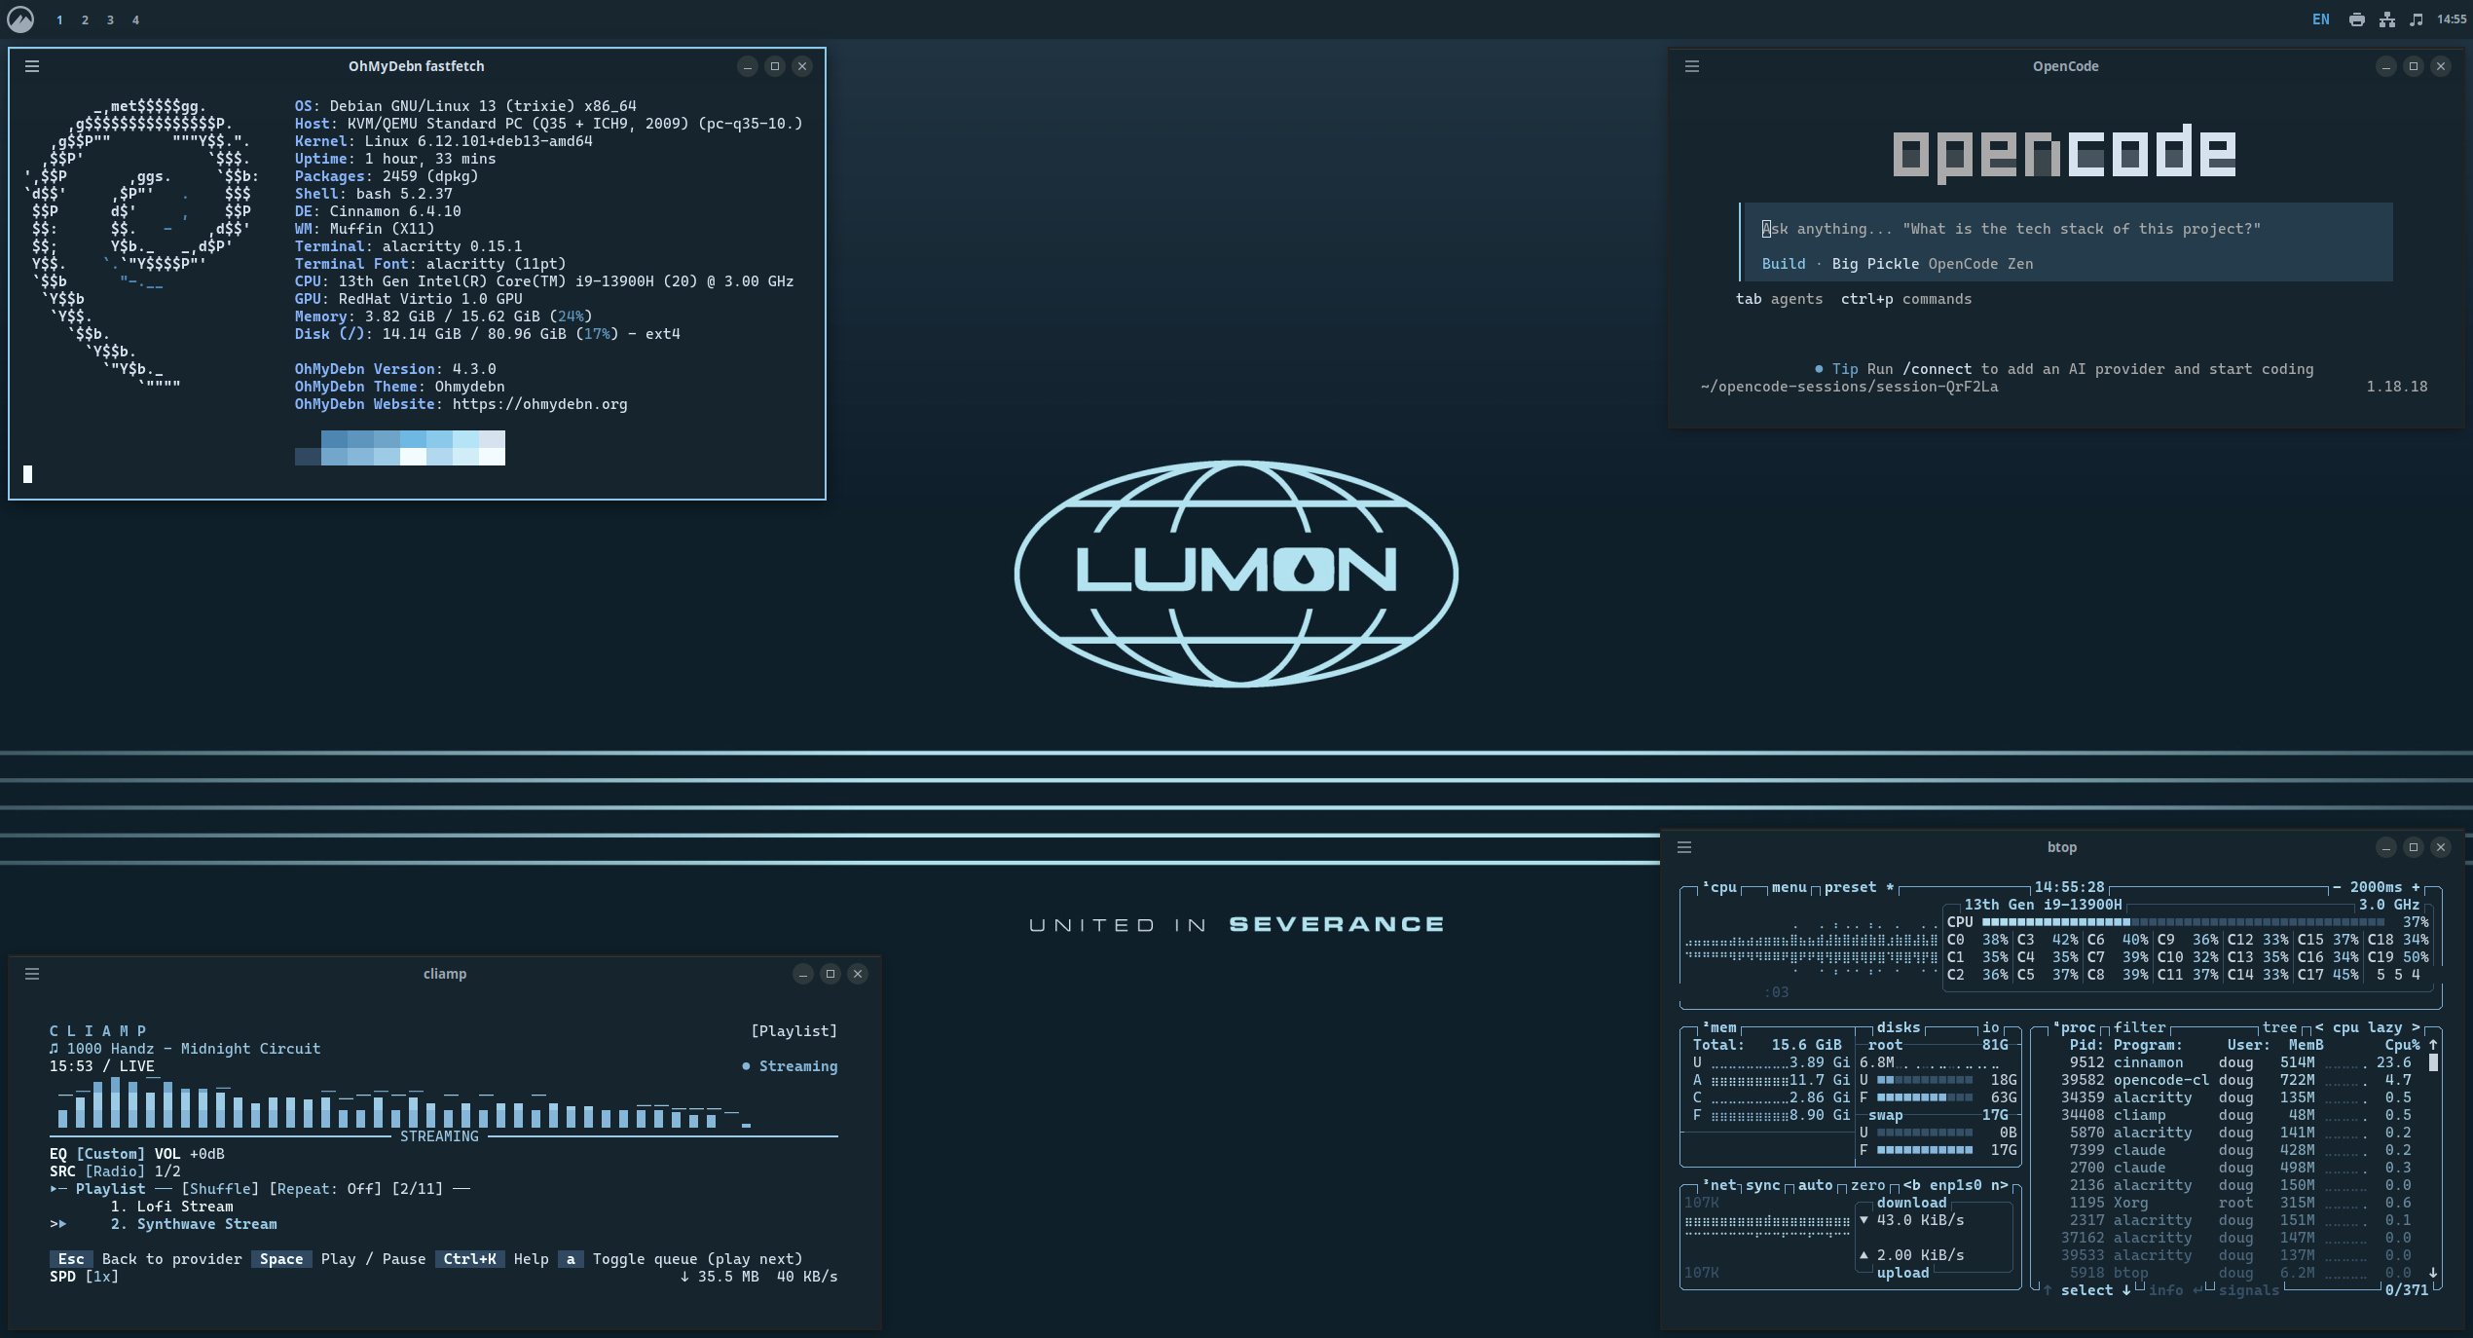The image size is (2473, 1338).
Task: Open the btop 'menu' option
Action: [x=1789, y=887]
